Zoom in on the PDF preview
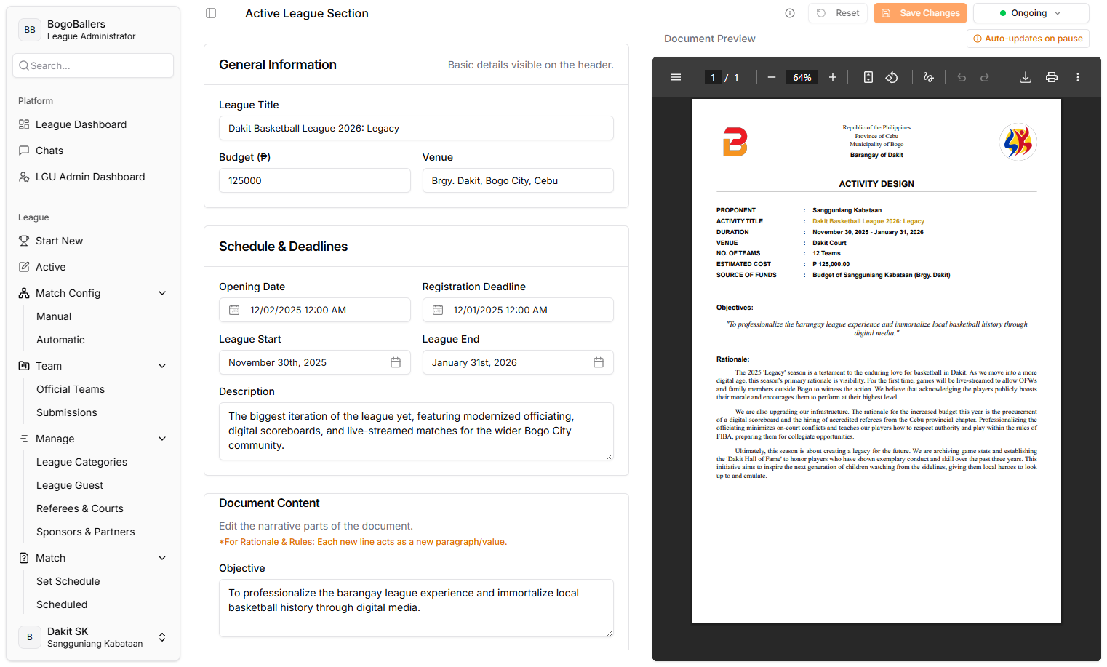Screen dimensions: 1107x667 tap(833, 77)
